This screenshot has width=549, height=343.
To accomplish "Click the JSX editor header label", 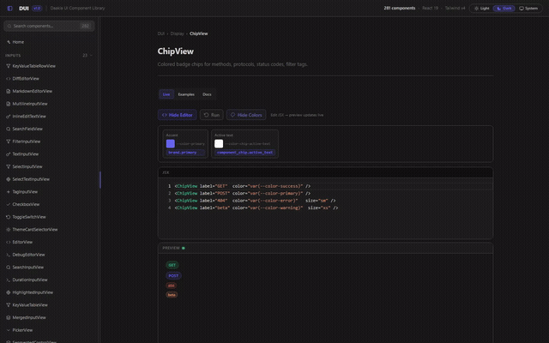I will coord(166,172).
